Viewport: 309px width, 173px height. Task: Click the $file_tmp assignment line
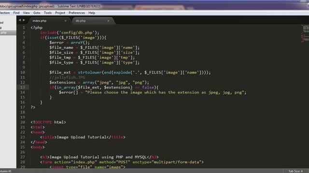click(x=92, y=58)
